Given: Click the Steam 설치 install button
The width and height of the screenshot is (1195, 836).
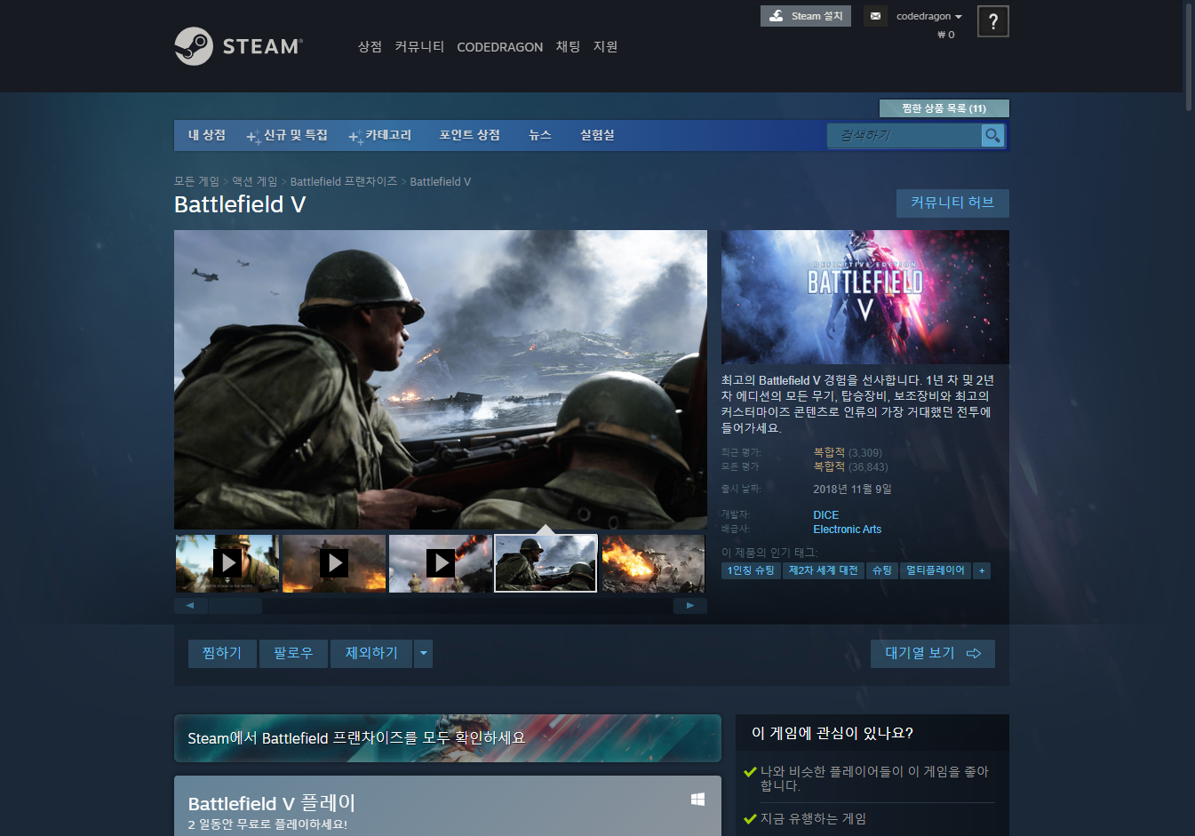Looking at the screenshot, I should [x=806, y=16].
